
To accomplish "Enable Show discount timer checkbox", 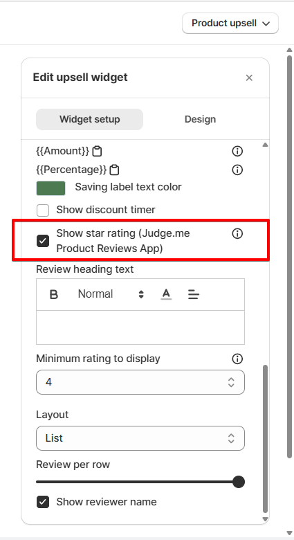I will pyautogui.click(x=43, y=210).
